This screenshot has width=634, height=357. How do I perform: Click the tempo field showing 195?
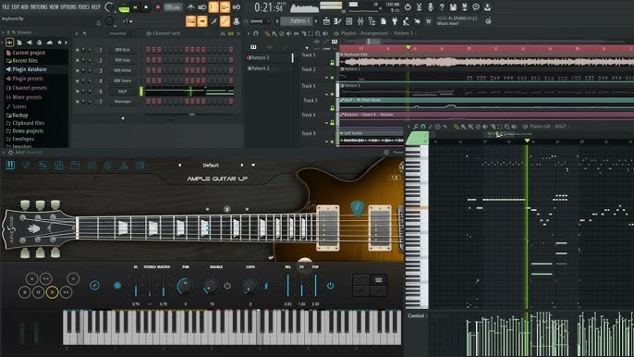(x=173, y=7)
